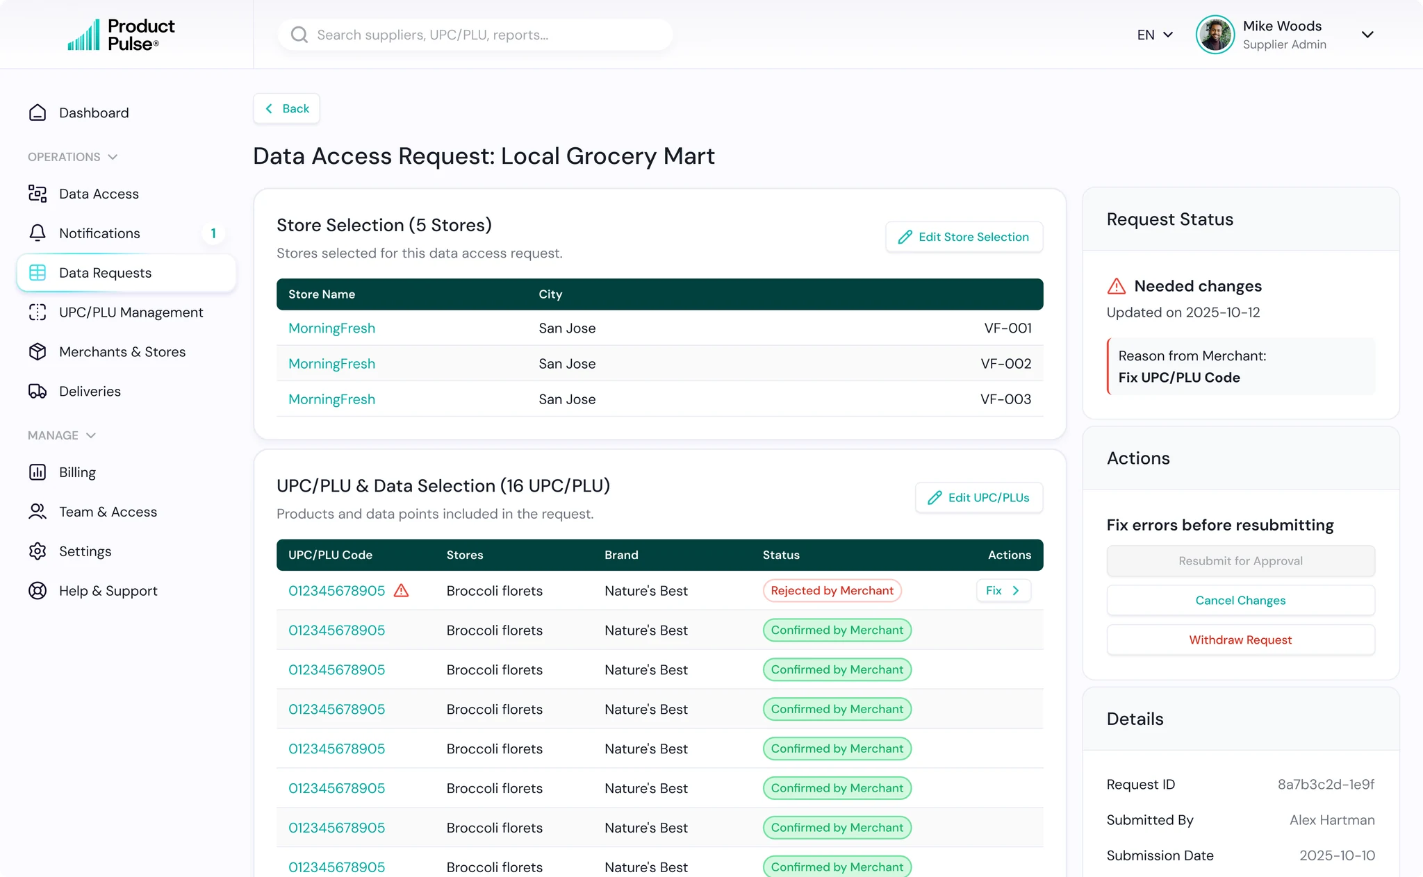
Task: Open the Billing page
Action: 126,472
